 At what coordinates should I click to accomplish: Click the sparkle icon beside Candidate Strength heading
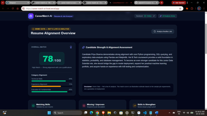pos(83,47)
